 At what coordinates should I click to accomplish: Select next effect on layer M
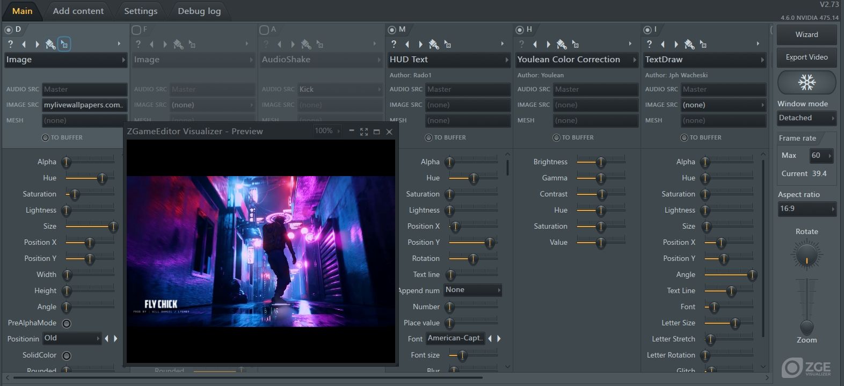pyautogui.click(x=420, y=44)
